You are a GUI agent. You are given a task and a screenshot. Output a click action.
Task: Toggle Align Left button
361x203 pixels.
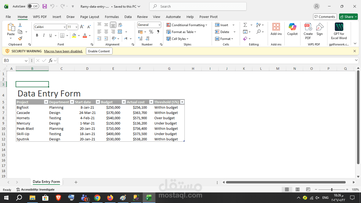[99, 32]
